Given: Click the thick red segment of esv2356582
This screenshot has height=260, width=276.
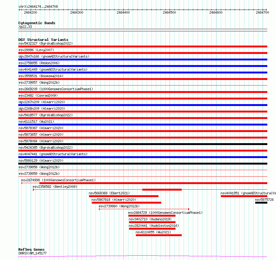Looking at the screenshot, I should (x=162, y=190).
